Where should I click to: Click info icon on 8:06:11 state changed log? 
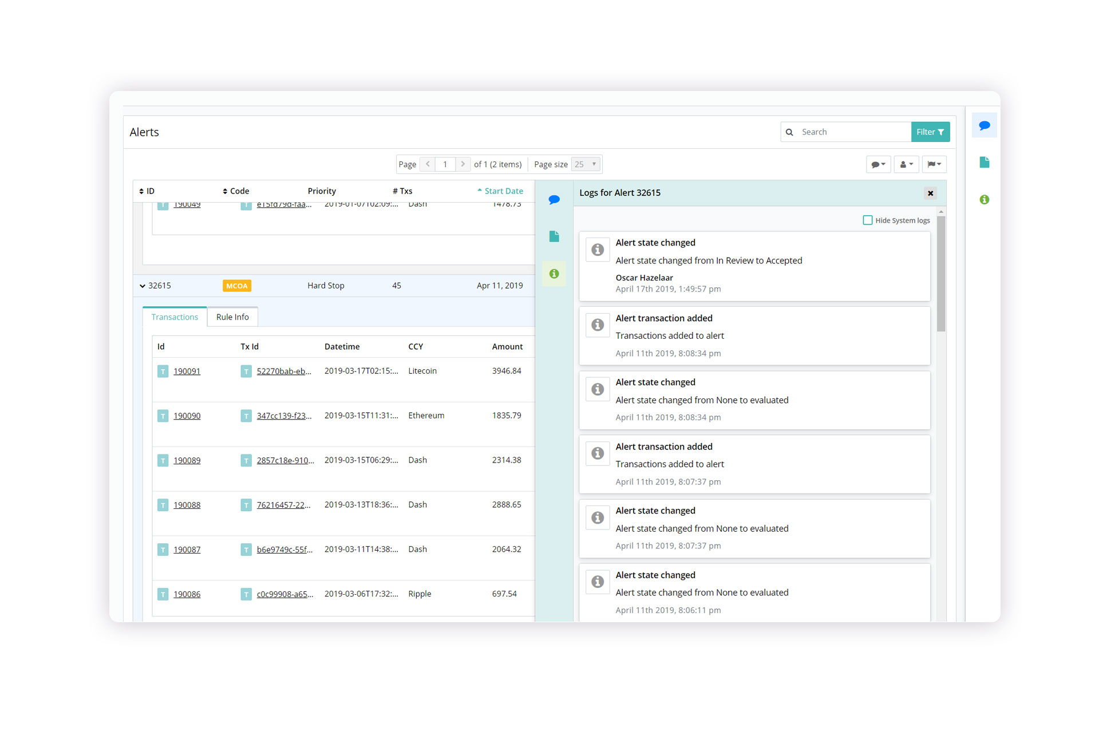[x=598, y=582]
